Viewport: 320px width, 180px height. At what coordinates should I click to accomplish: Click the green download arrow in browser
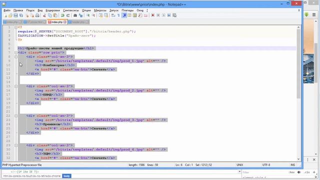point(306,14)
